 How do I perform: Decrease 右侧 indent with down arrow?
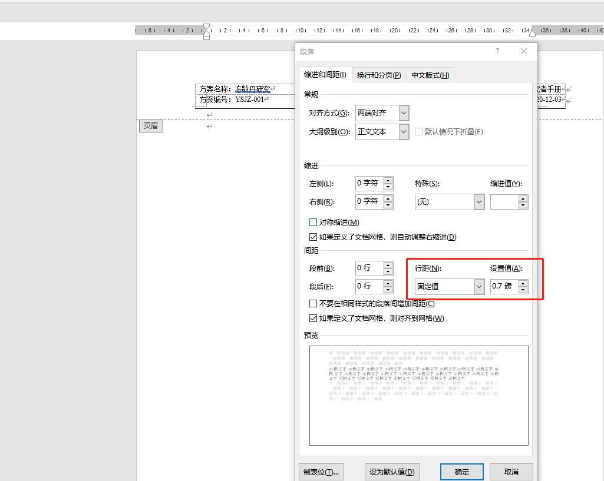coord(388,205)
